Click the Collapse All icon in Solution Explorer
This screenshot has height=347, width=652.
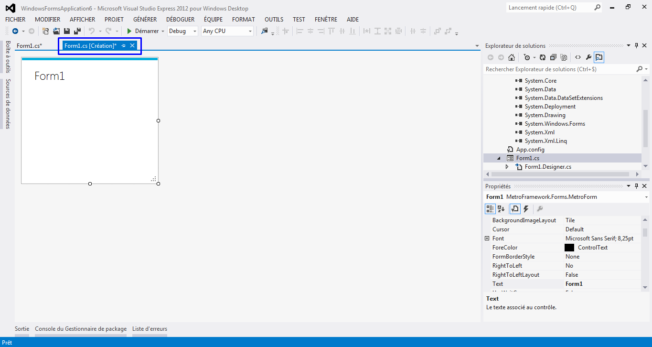point(553,57)
